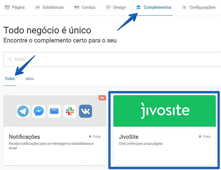Open the Notificações add-on title
This screenshot has height=170, width=221.
(x=25, y=137)
